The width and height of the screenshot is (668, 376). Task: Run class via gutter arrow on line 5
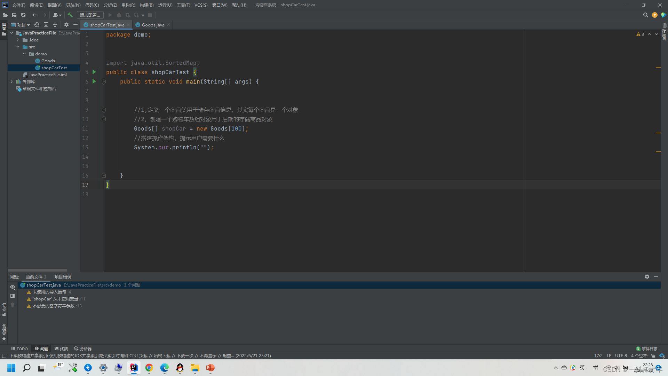tap(94, 72)
